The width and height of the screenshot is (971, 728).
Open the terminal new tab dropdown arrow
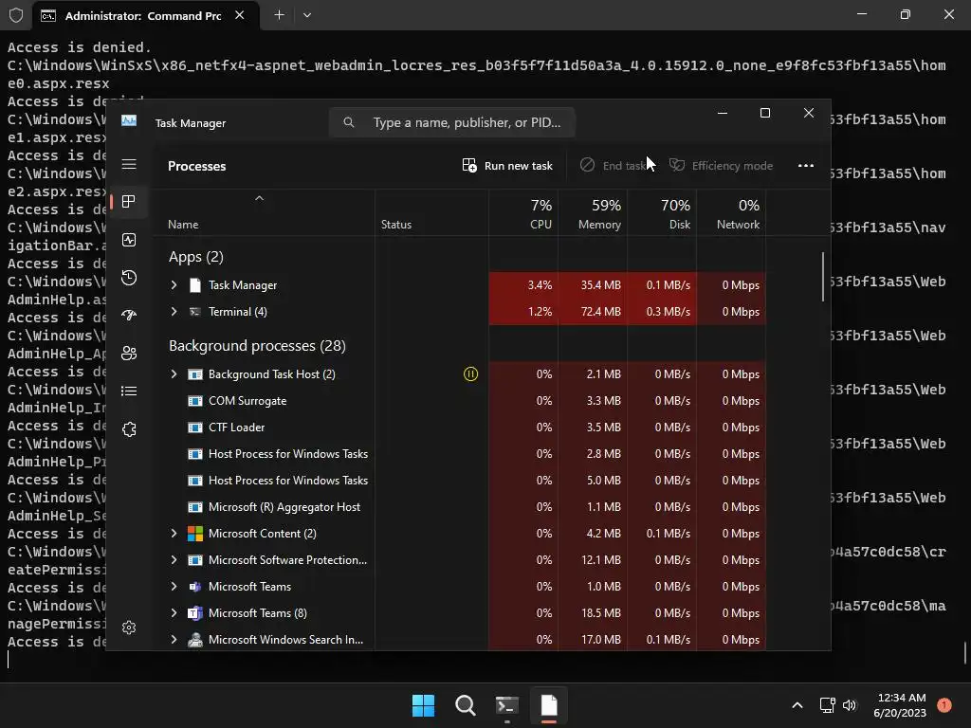(307, 15)
